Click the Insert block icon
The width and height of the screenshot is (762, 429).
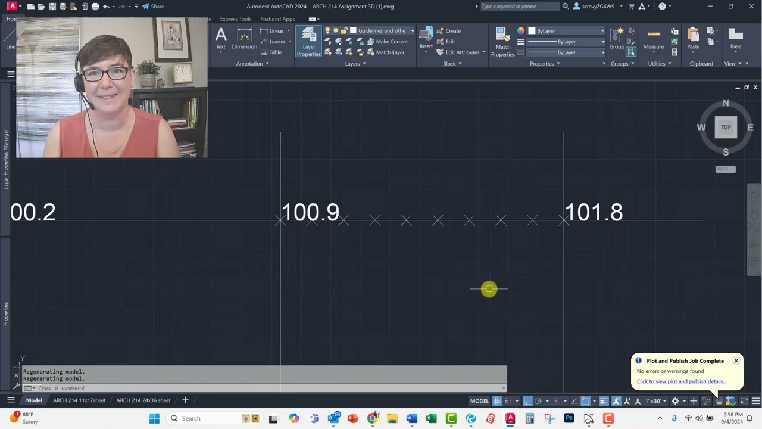point(426,34)
